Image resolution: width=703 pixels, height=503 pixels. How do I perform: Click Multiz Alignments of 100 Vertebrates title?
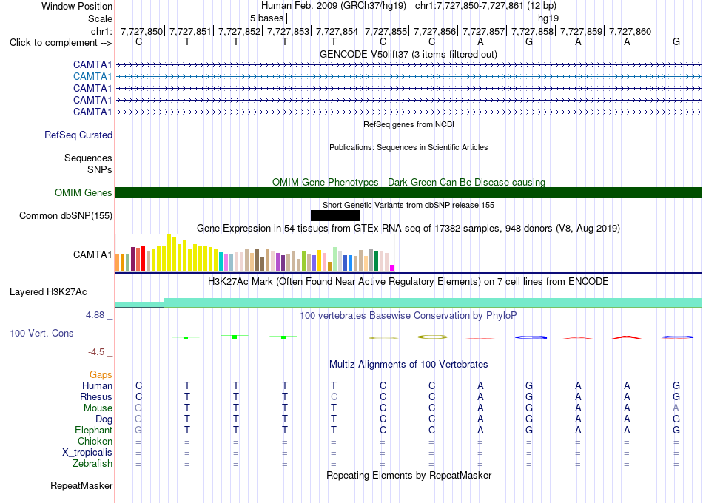pos(408,364)
